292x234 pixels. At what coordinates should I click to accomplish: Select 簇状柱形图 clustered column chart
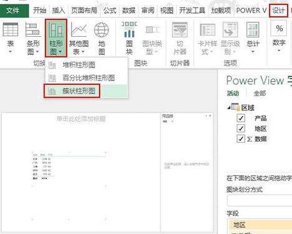point(87,91)
